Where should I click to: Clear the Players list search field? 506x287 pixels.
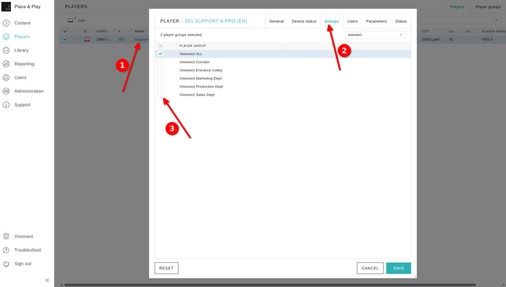point(496,21)
